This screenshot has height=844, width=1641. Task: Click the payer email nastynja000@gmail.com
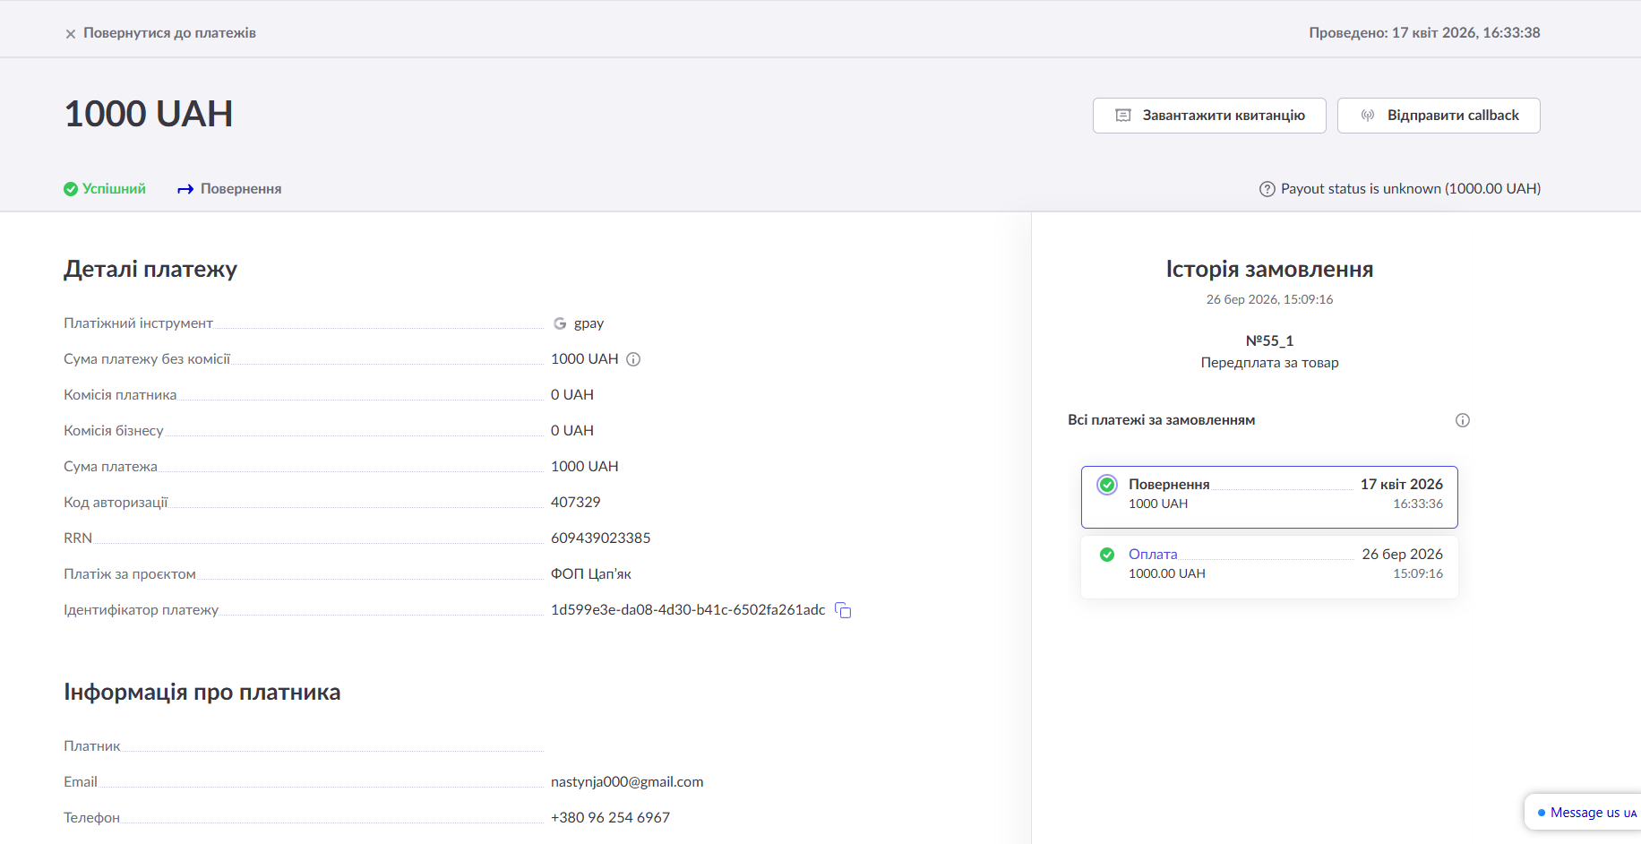click(627, 782)
